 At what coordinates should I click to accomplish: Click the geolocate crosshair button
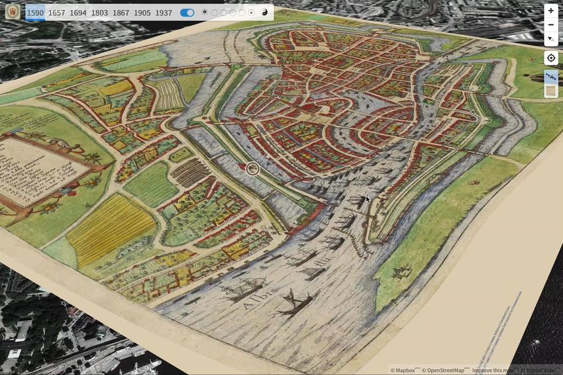551,58
